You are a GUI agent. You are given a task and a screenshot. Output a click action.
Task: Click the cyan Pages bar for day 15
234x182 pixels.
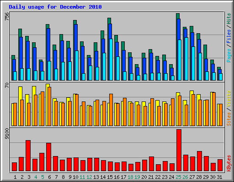[x=111, y=60]
